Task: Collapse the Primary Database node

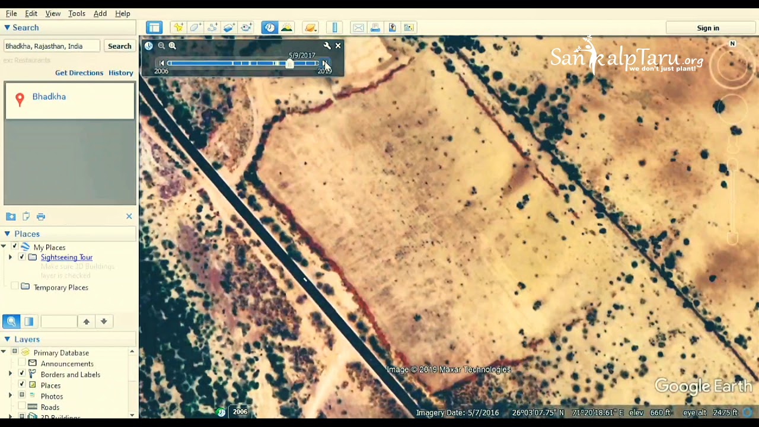Action: coord(4,352)
